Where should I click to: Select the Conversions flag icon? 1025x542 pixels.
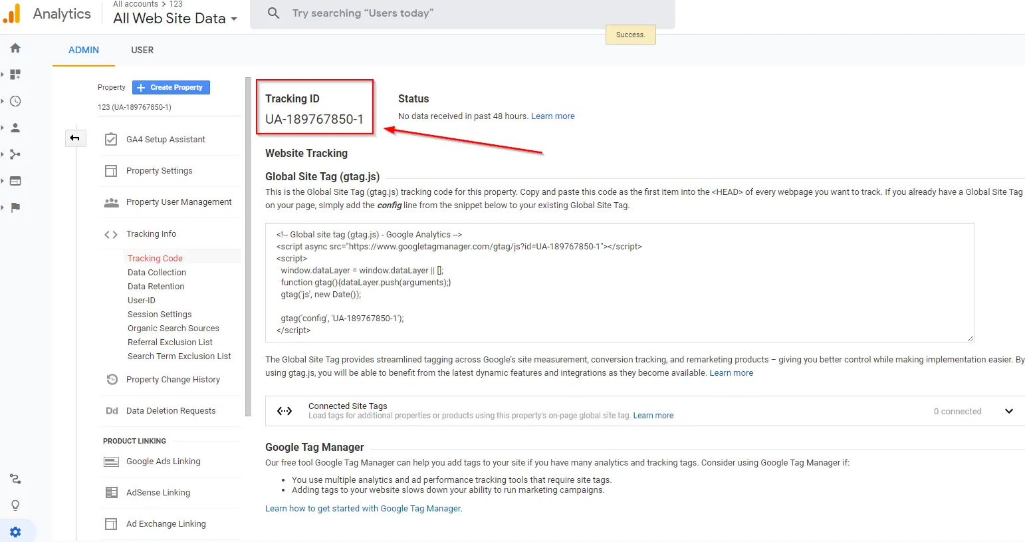tap(15, 207)
